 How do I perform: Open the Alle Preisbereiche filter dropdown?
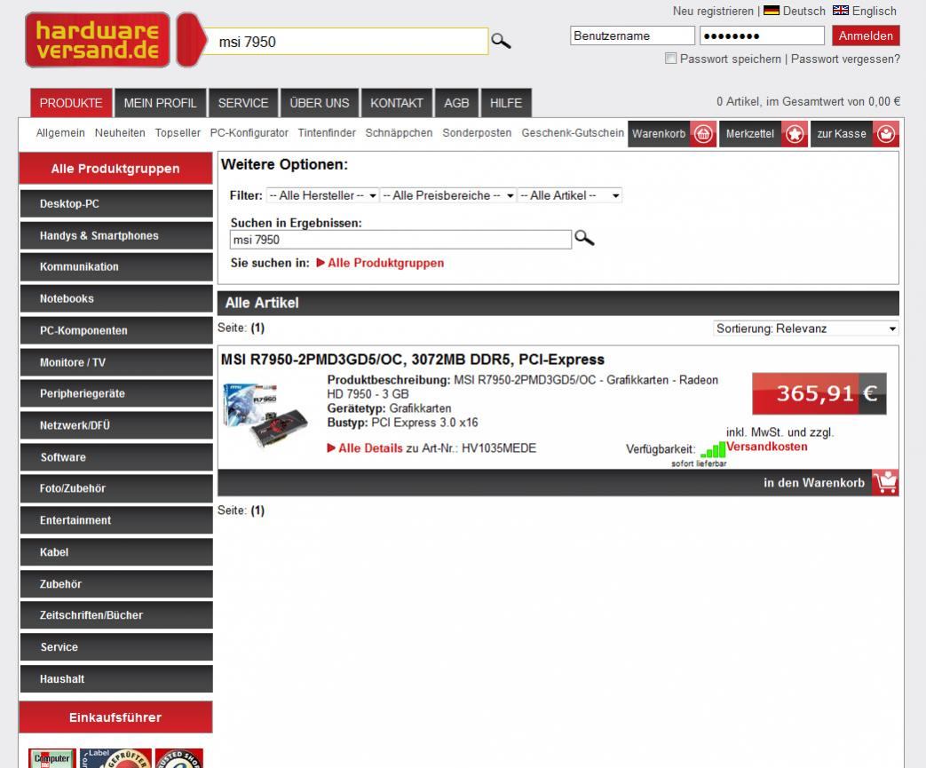click(447, 195)
